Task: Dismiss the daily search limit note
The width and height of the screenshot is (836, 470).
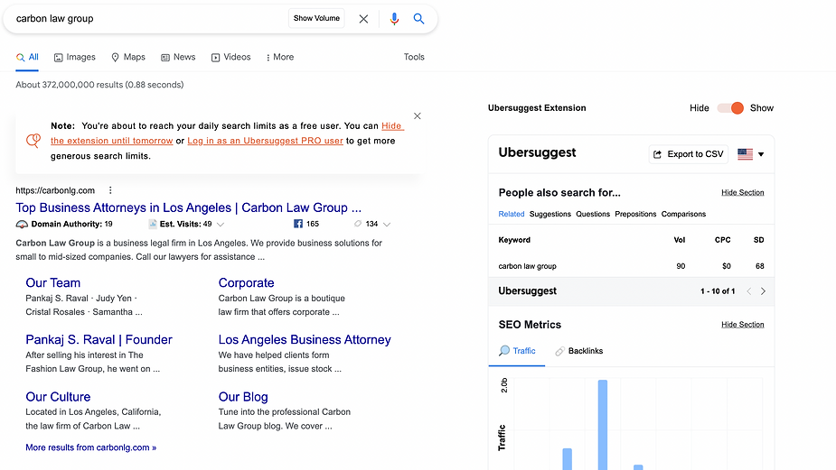Action: tap(418, 116)
